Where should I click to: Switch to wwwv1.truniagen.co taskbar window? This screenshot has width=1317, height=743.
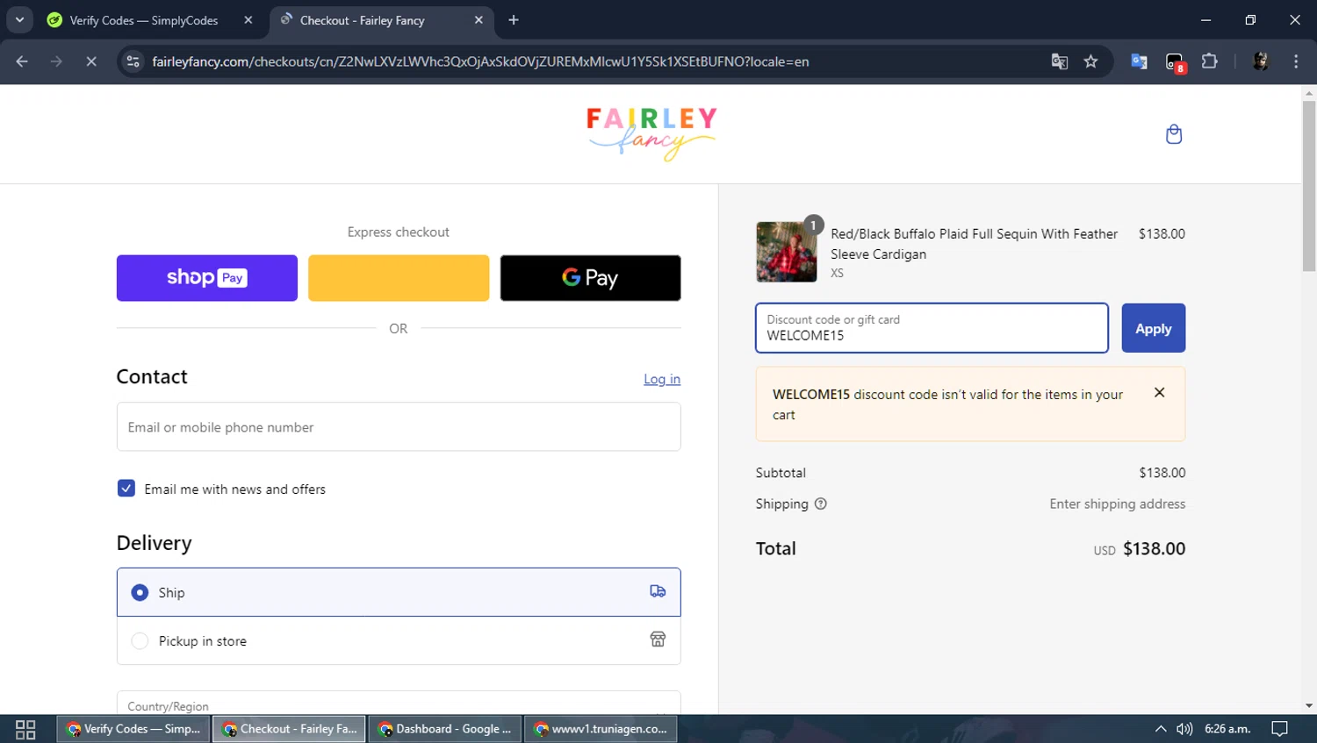point(601,729)
